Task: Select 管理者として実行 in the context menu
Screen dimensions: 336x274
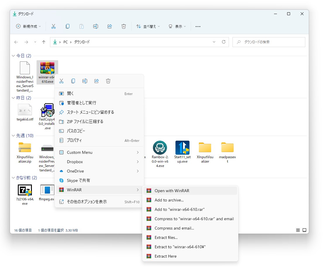Action: point(82,103)
